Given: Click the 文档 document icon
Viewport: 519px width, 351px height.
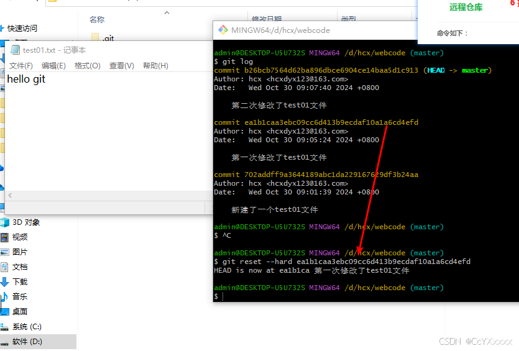Looking at the screenshot, I should click(x=4, y=267).
